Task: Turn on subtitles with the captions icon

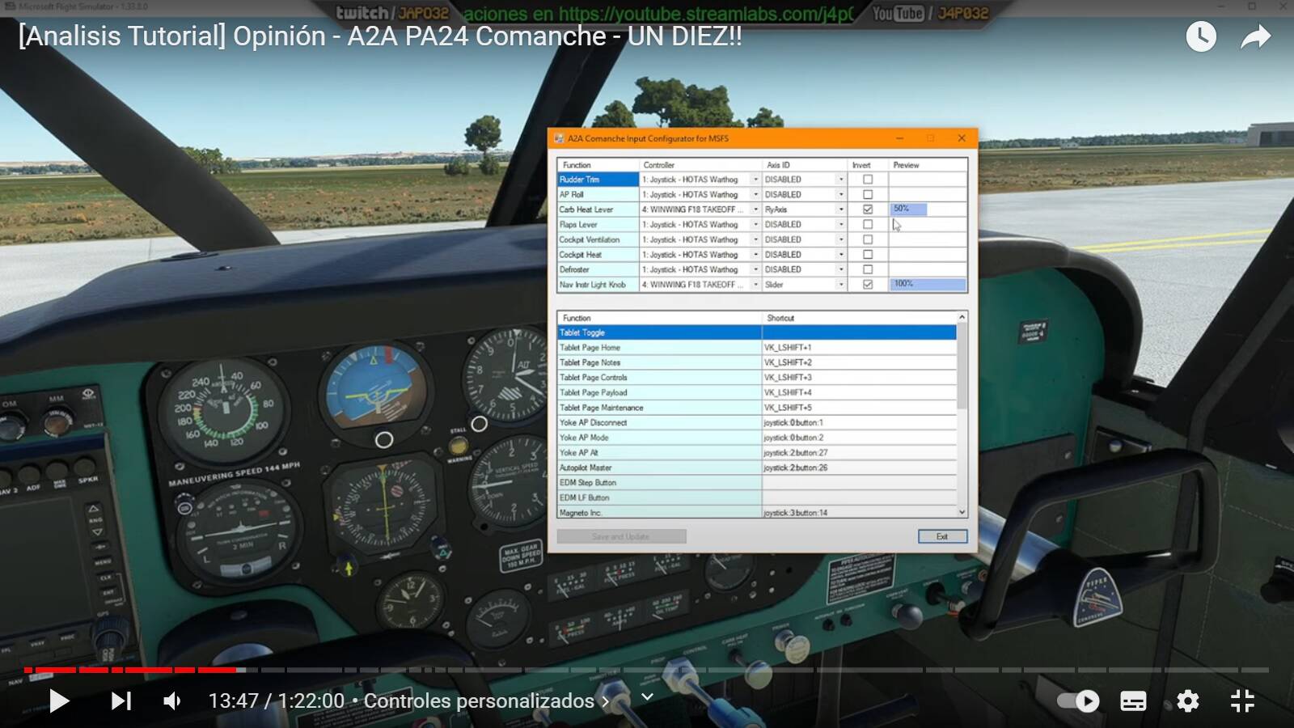Action: click(1133, 700)
